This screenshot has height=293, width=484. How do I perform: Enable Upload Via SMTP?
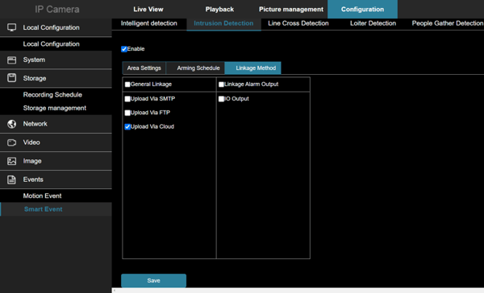(127, 99)
